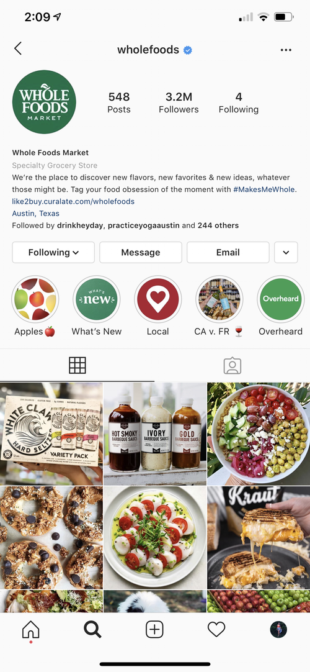This screenshot has width=310, height=672.
Task: Tap the back arrow icon
Action: 17,48
